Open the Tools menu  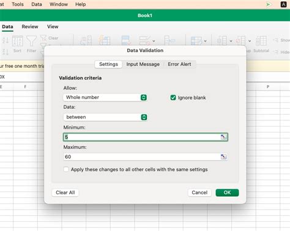click(18, 4)
